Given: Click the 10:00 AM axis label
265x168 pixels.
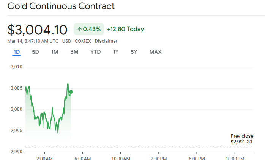Looking at the screenshot, I should tap(121, 158).
